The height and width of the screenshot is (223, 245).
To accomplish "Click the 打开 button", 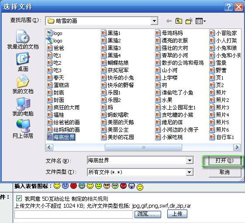I will [224, 160].
